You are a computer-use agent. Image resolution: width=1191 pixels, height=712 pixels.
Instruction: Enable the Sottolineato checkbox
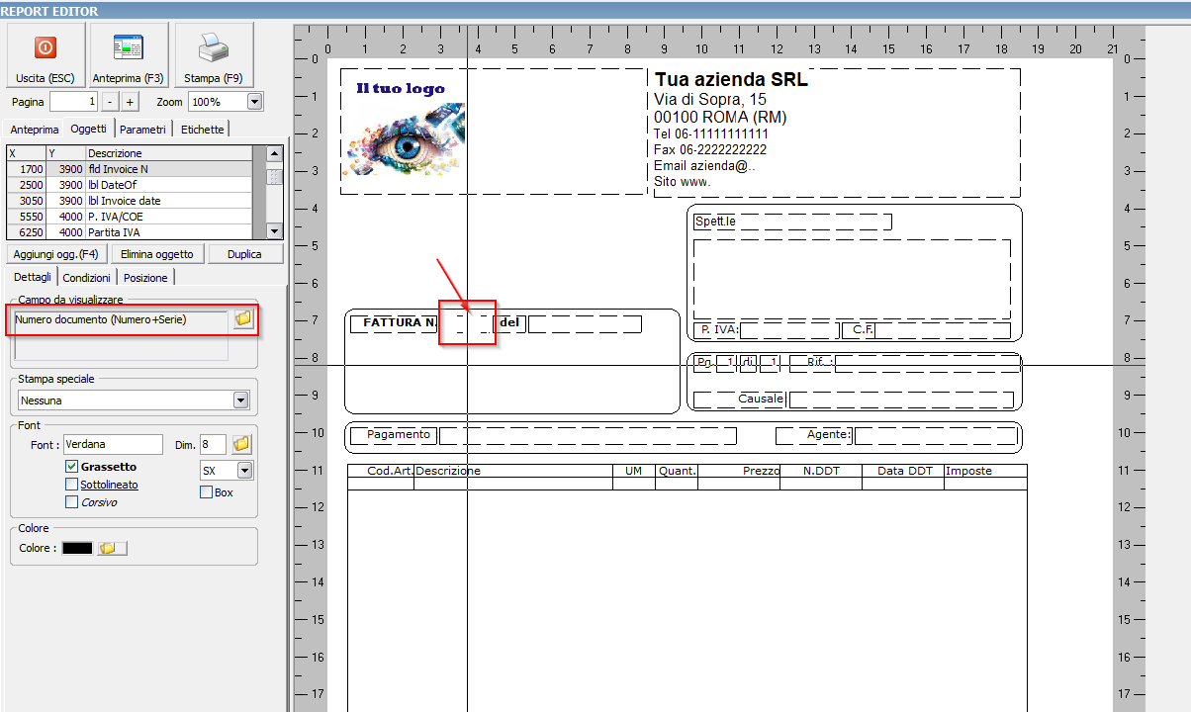coord(72,485)
